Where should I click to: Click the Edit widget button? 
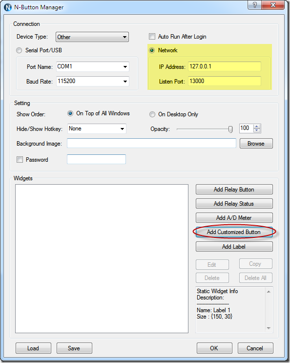212,265
